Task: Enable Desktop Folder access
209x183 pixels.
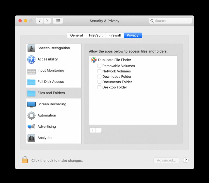Action: pos(99,87)
